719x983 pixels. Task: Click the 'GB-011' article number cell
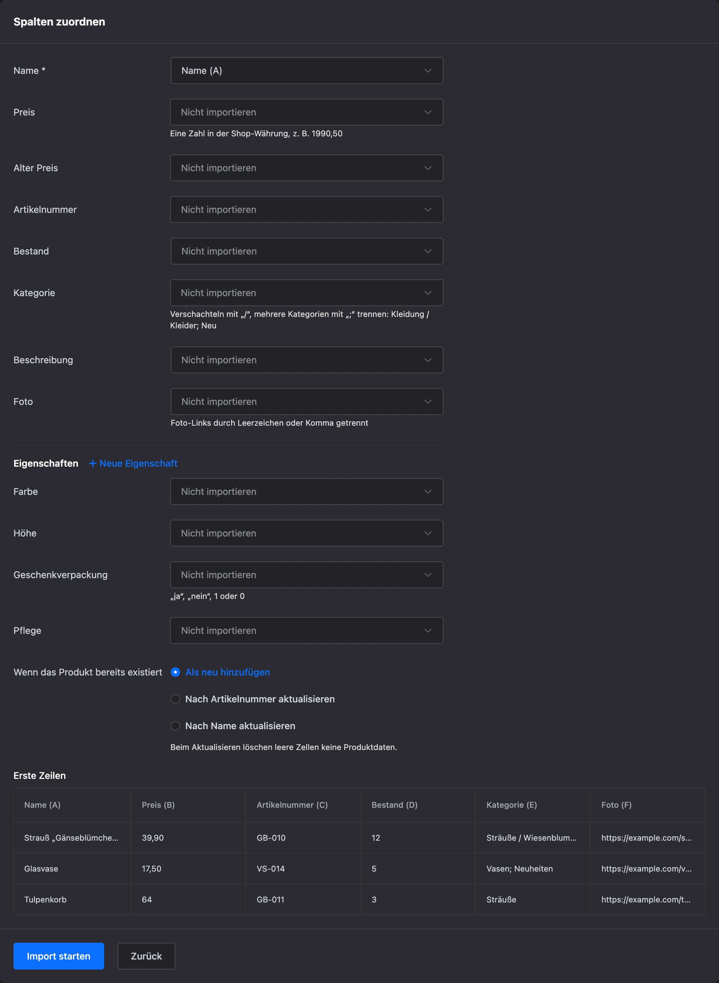(x=303, y=899)
